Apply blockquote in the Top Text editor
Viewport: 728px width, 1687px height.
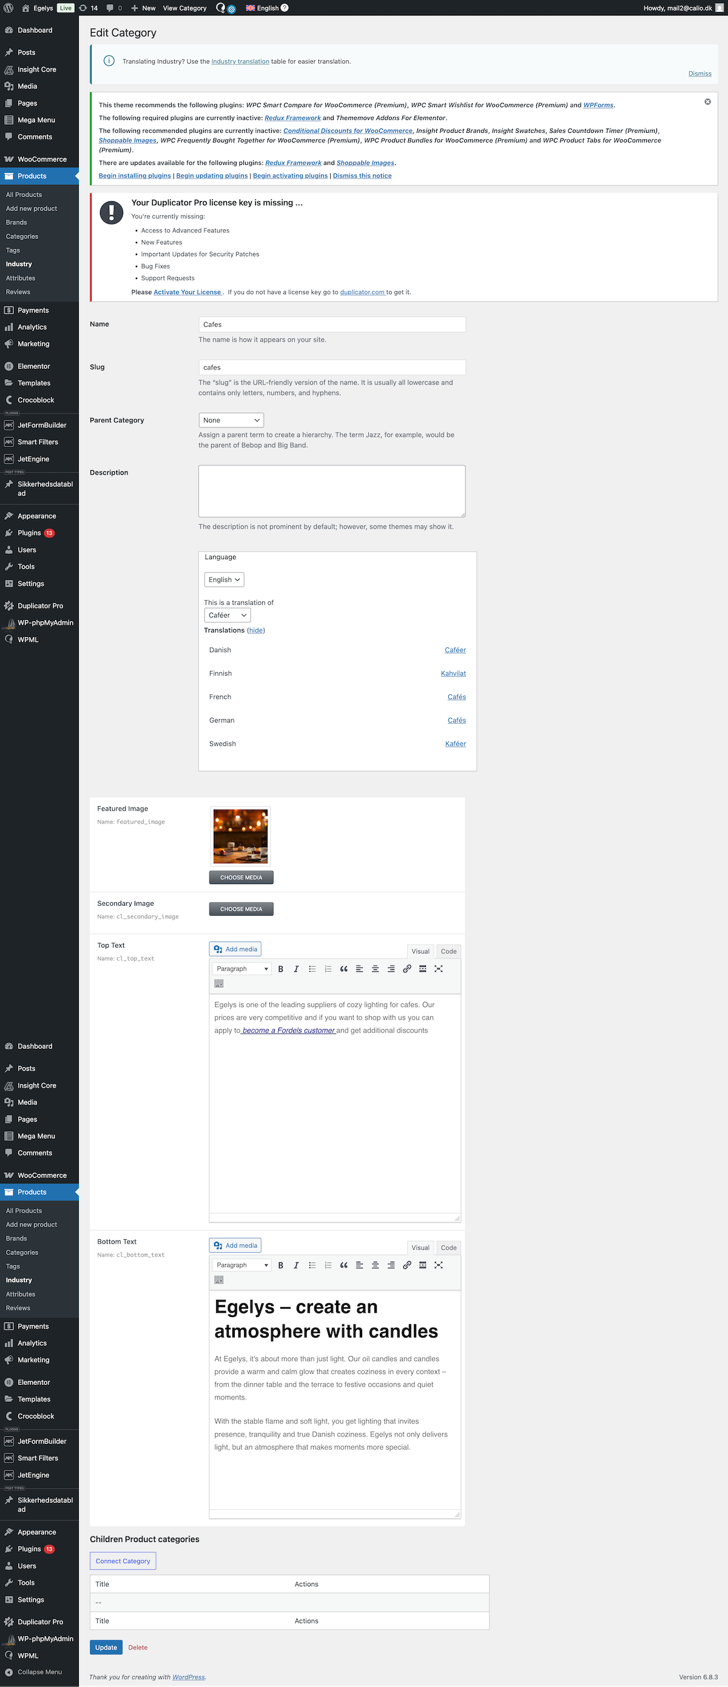[x=344, y=969]
